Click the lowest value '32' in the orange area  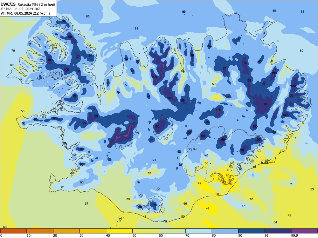pos(224,182)
